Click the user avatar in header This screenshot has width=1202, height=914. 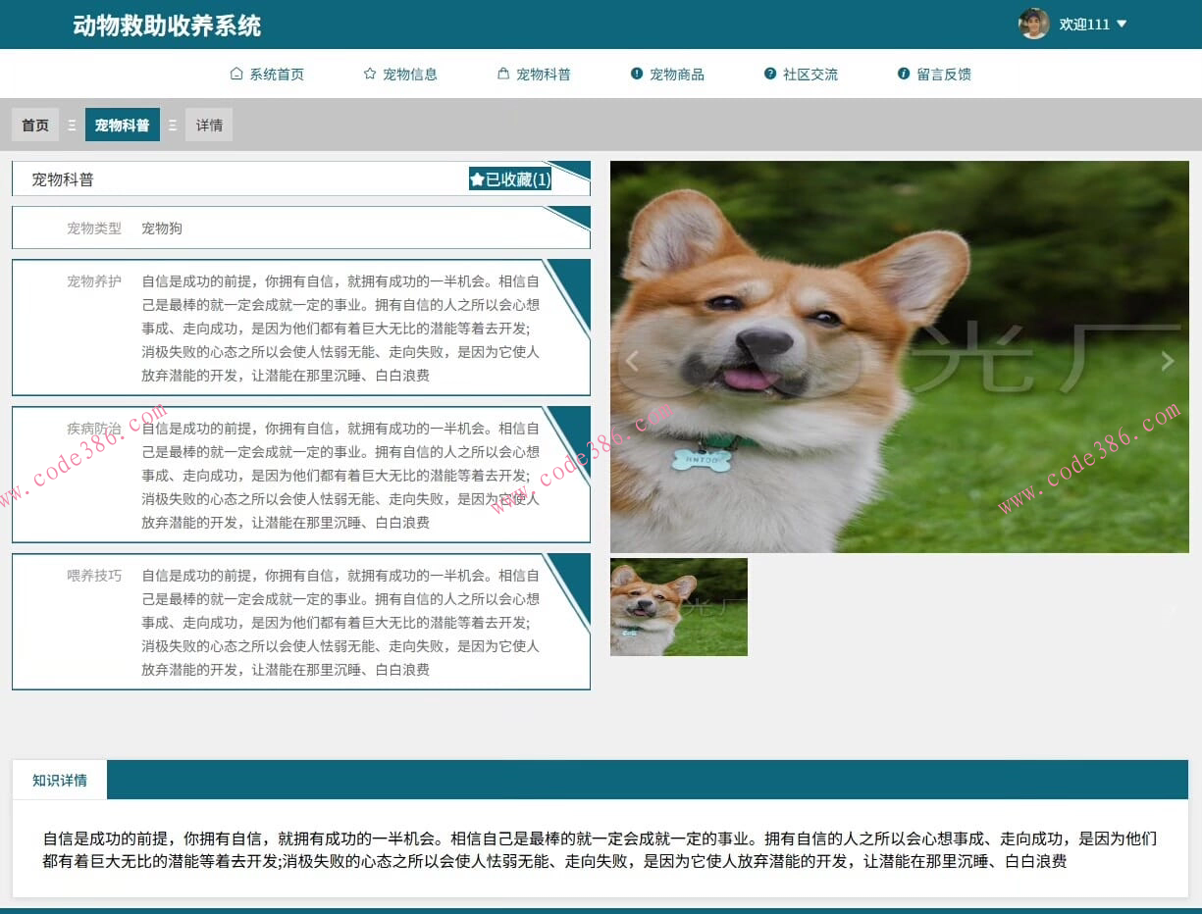pyautogui.click(x=1033, y=24)
